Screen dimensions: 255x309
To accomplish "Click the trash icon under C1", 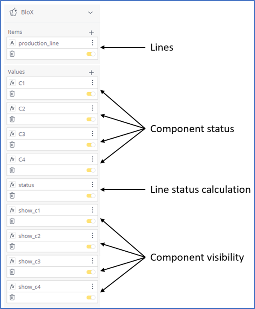I will [x=12, y=94].
